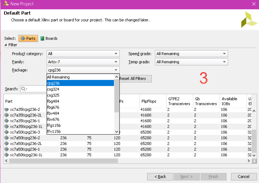Select part xc7a50tcpg236-2L chip icon

(7, 144)
